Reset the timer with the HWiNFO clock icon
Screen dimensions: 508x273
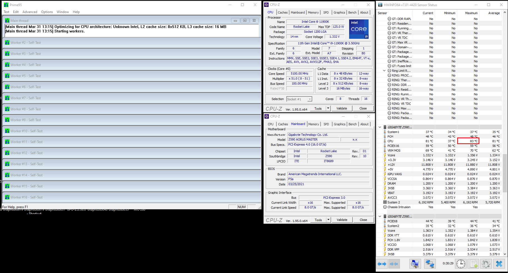click(x=461, y=264)
